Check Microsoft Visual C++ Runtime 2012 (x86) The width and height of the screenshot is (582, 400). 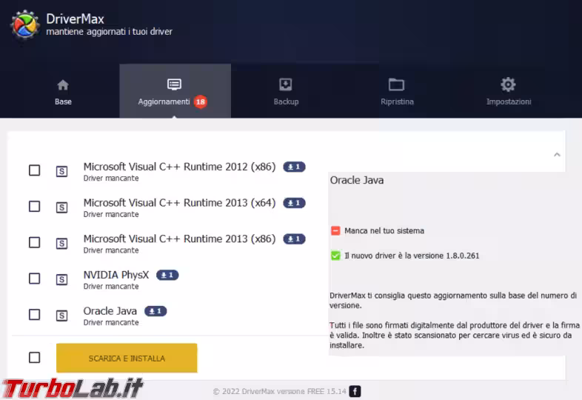pos(35,170)
